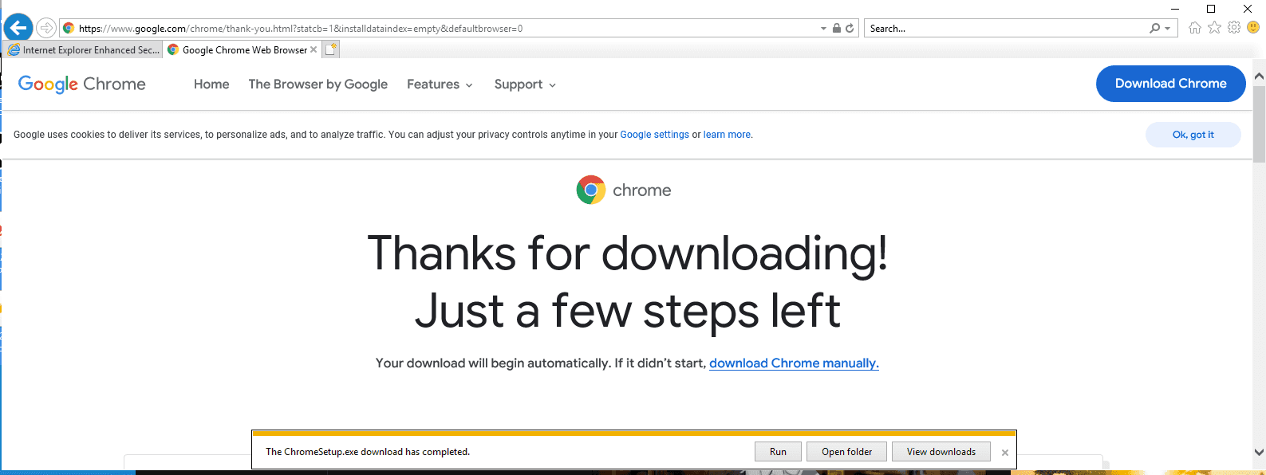Screen dimensions: 1266x475
Task: Click Open folder in download bar
Action: click(x=846, y=452)
